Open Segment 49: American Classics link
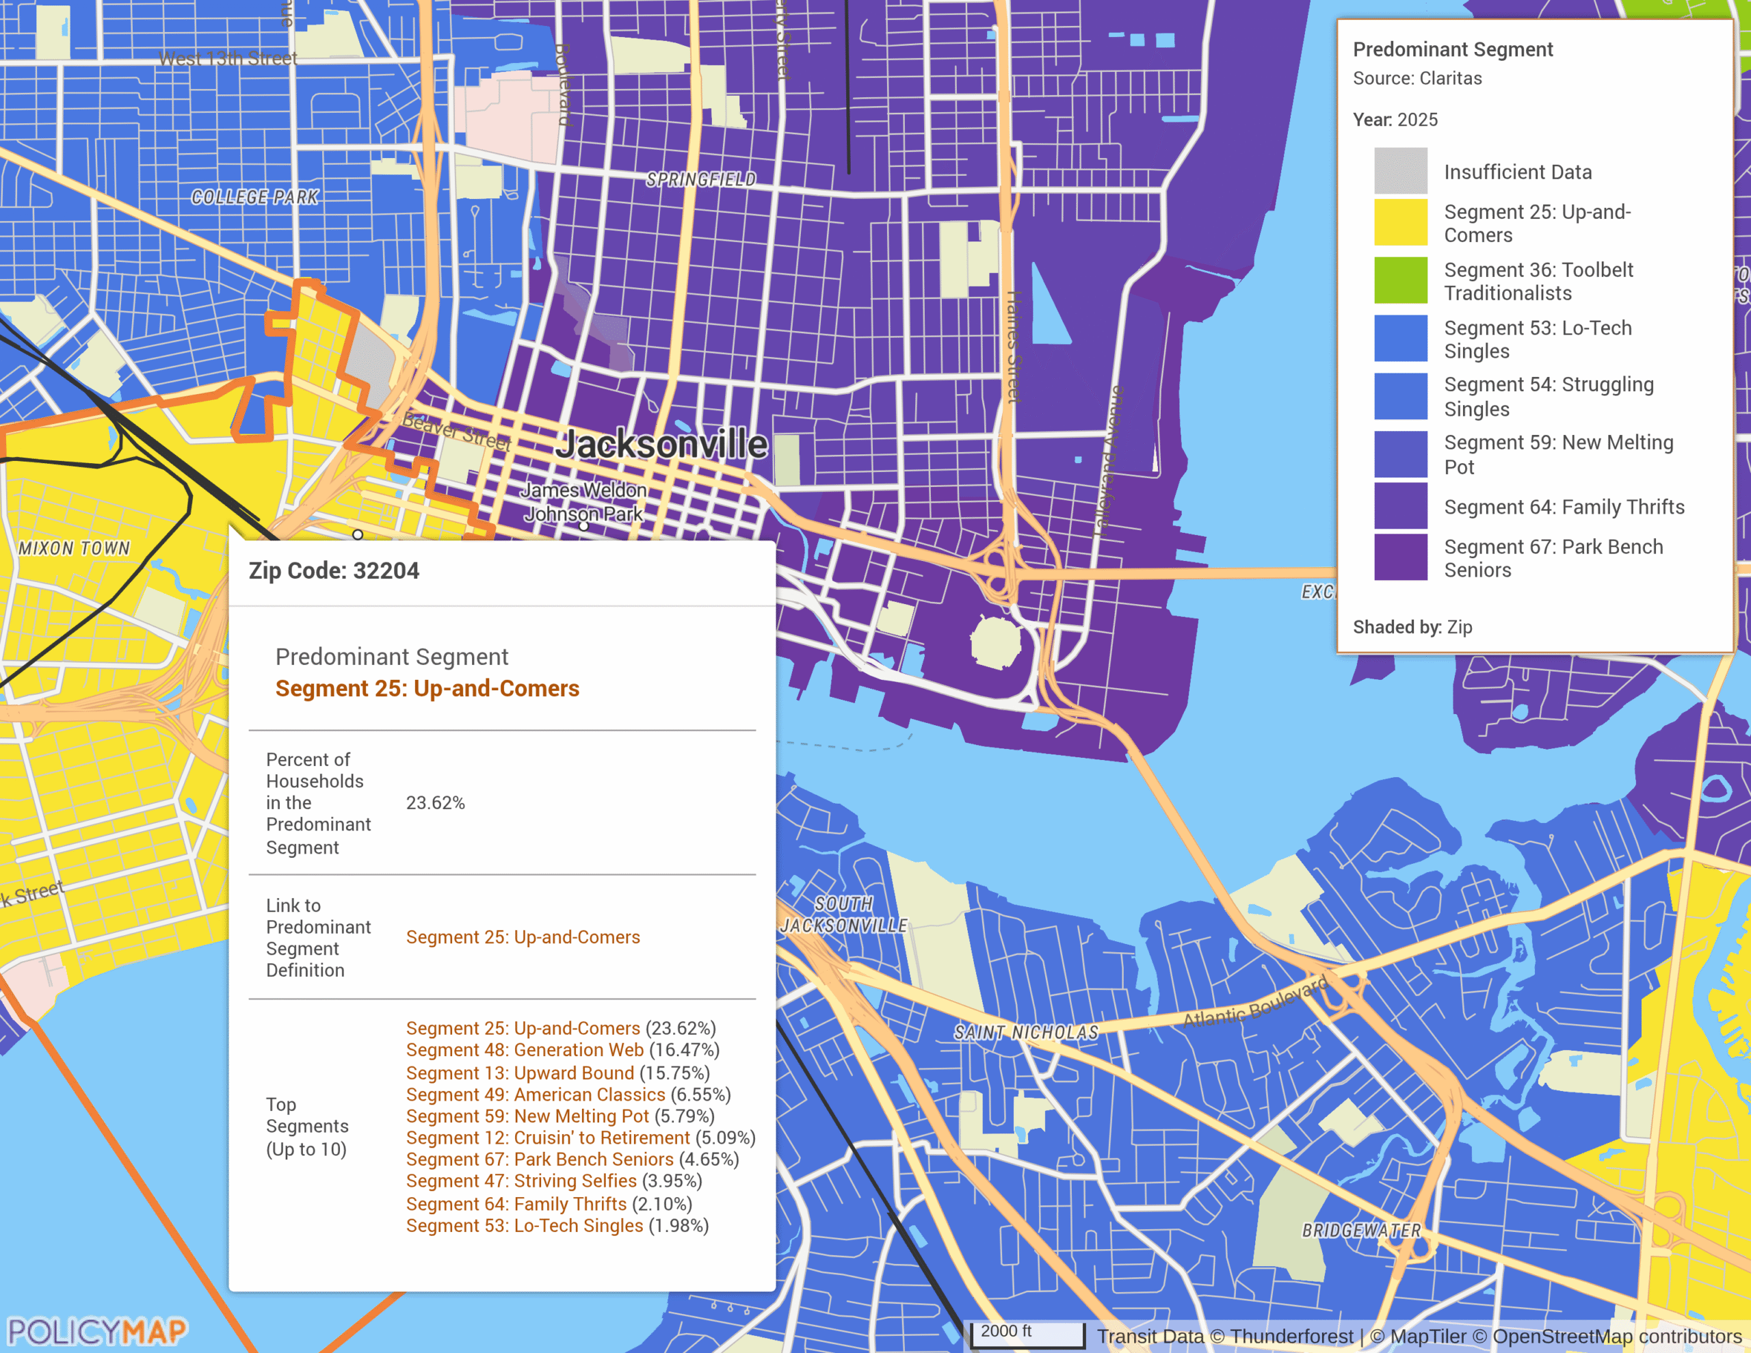 [x=536, y=1094]
